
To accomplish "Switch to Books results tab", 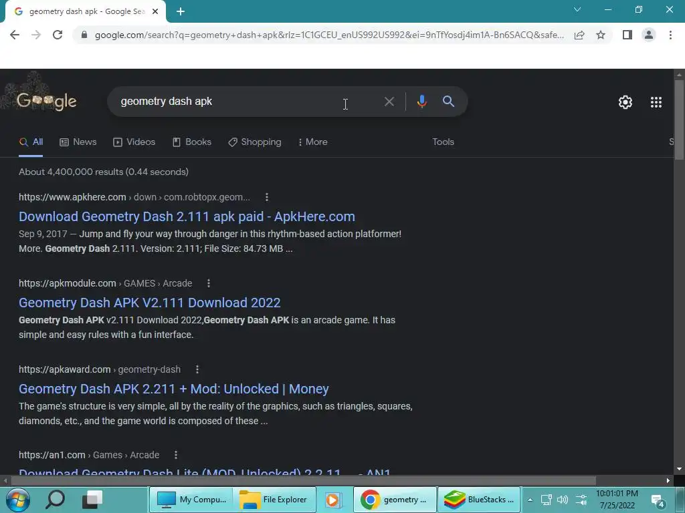I will (192, 142).
